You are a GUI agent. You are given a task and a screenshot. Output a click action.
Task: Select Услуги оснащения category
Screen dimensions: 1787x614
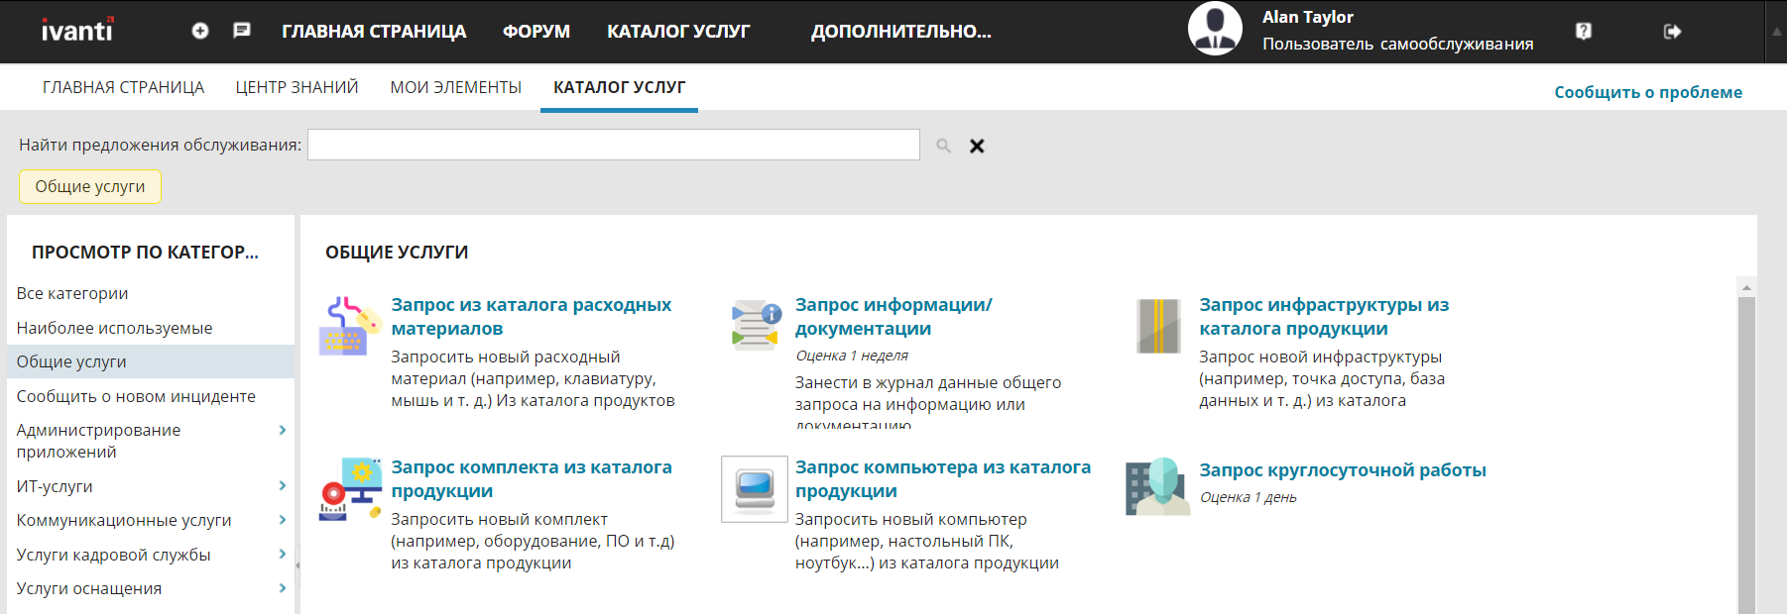89,588
